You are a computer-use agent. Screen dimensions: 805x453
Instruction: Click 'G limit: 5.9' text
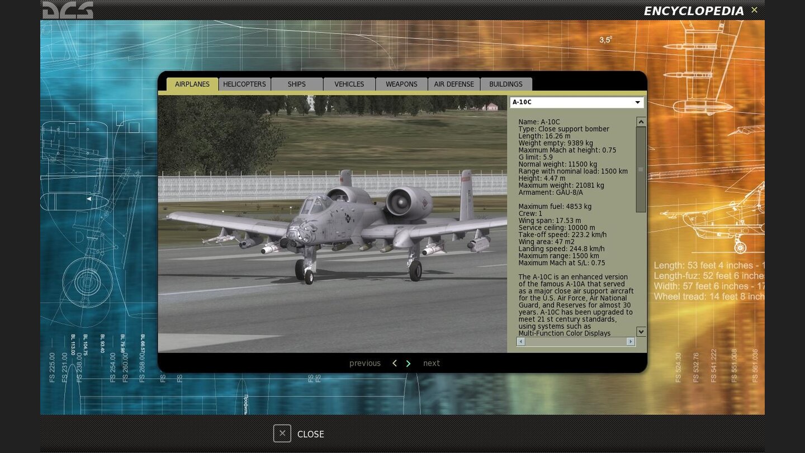[536, 157]
